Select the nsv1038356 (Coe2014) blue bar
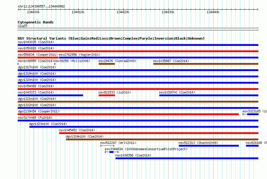This screenshot has width=267, height=179. point(187,158)
